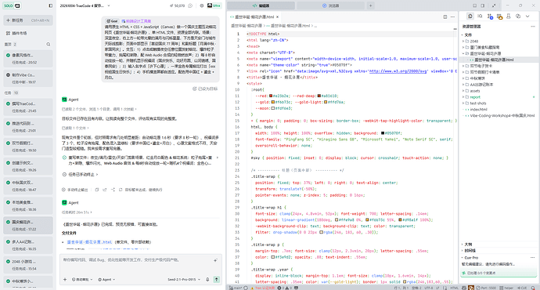The image size is (540, 290).
Task: Expand the 大纲 outline section
Action: click(x=499, y=244)
